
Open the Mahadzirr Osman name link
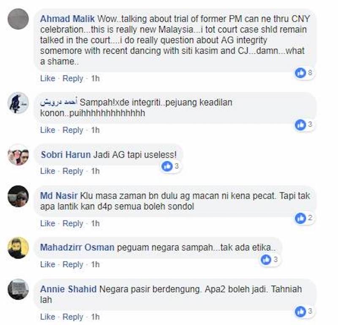coord(77,248)
